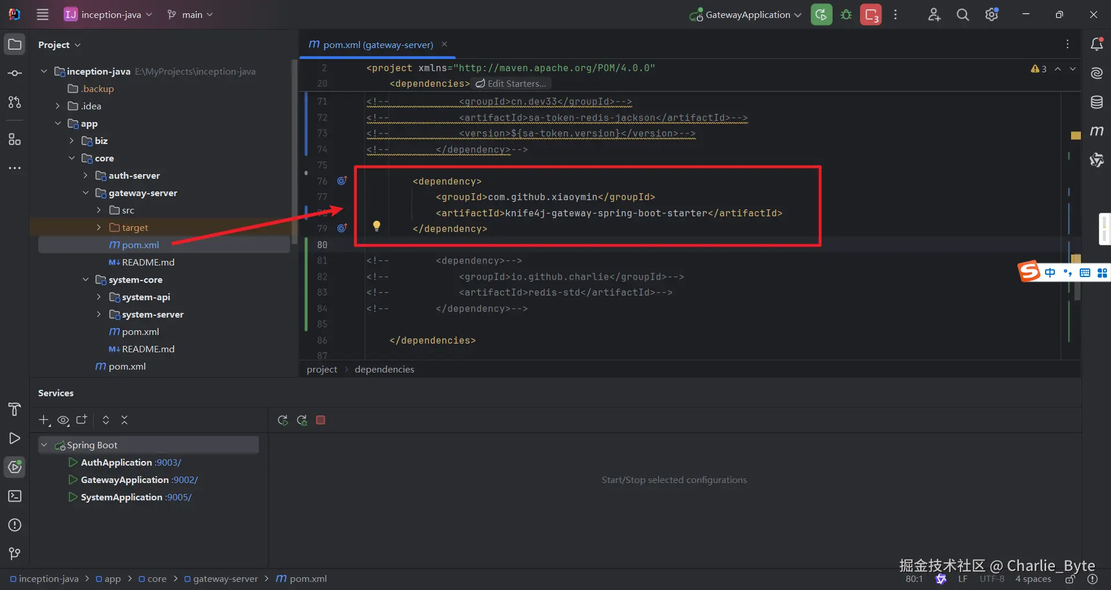Click the project breadcrumb in editor
1111x590 pixels.
[x=322, y=369]
